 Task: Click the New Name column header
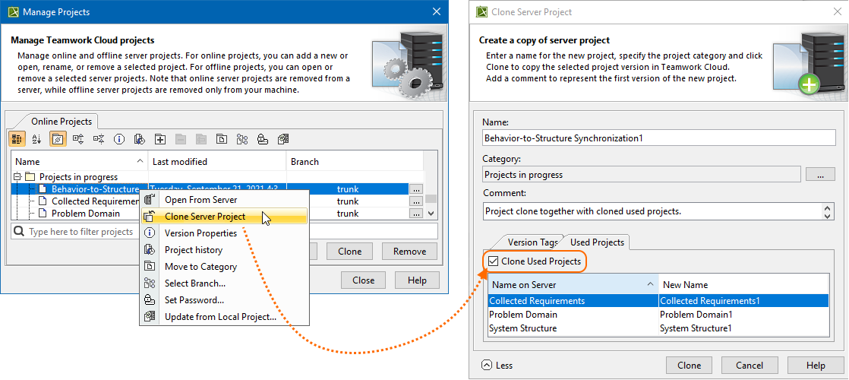[743, 284]
